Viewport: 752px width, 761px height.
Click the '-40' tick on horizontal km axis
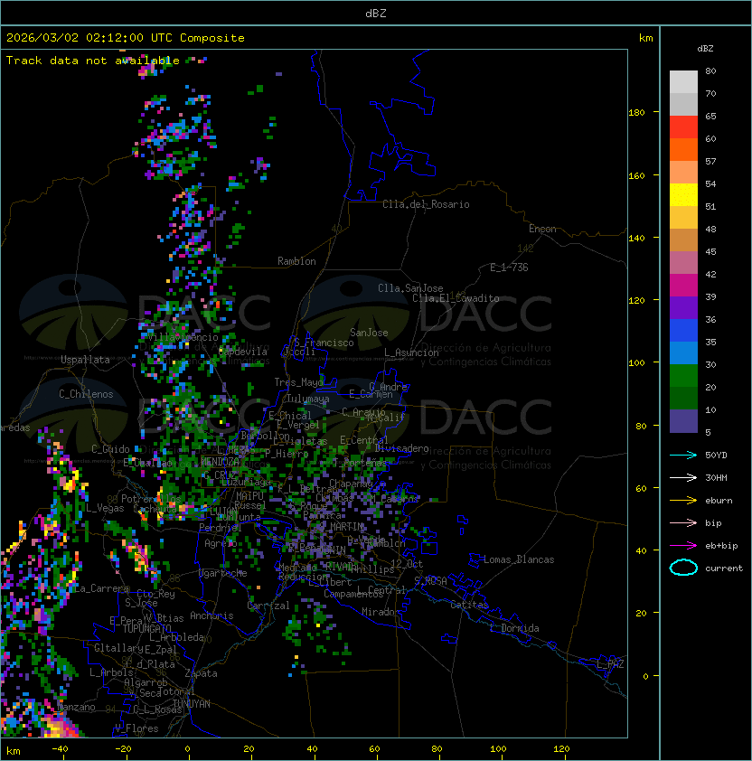60,749
